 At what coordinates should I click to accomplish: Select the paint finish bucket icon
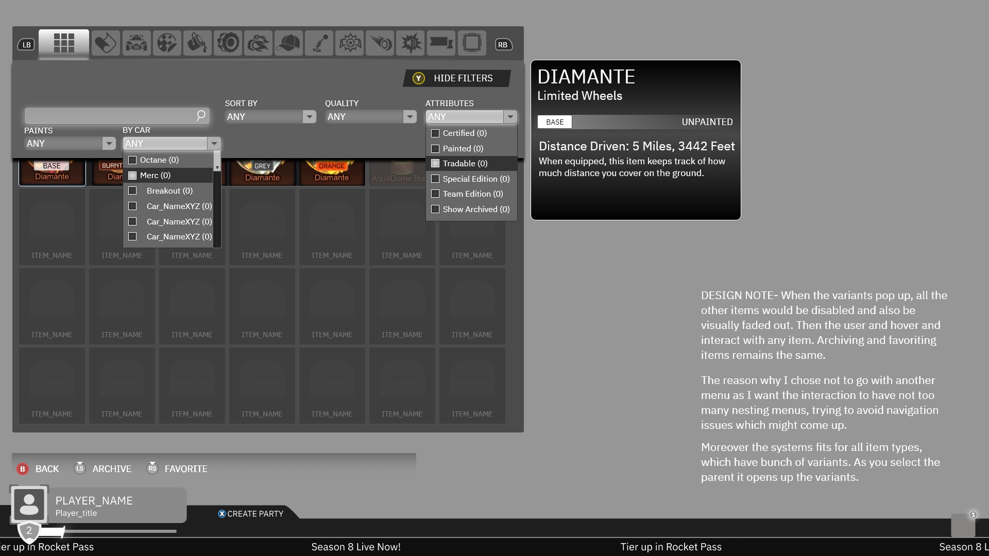[197, 43]
